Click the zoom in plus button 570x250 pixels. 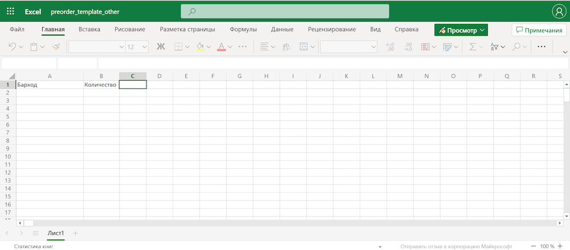pyautogui.click(x=560, y=247)
